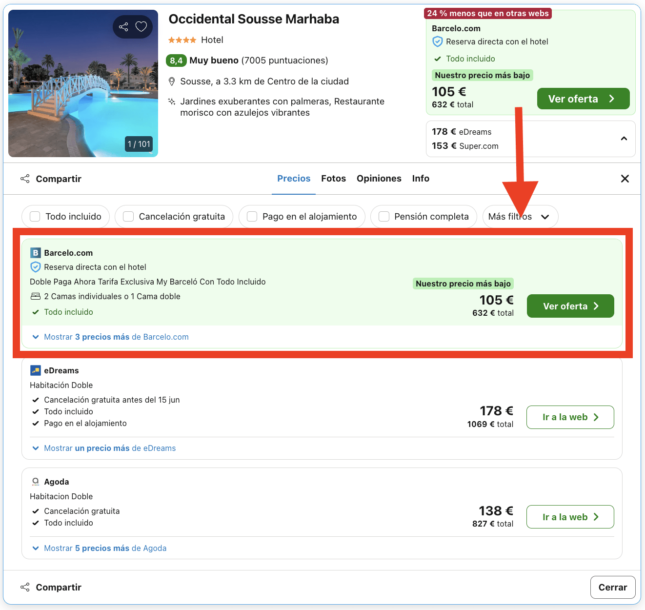Go to the eDreams website
This screenshot has height=610, width=645.
pos(570,417)
